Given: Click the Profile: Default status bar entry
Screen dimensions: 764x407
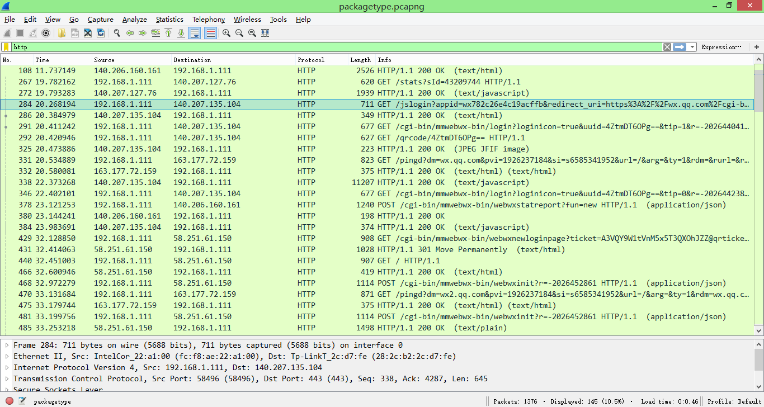Looking at the screenshot, I should point(734,401).
